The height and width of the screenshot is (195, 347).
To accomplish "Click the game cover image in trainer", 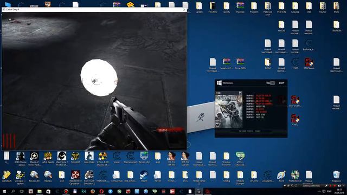I will [x=229, y=110].
